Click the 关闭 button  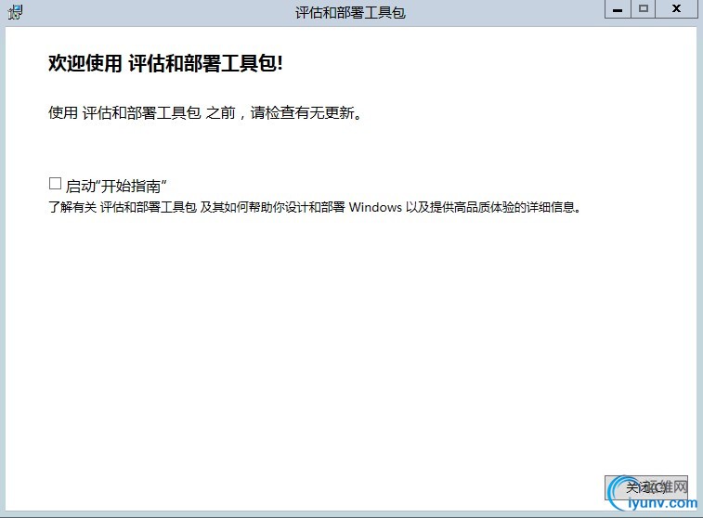(646, 487)
